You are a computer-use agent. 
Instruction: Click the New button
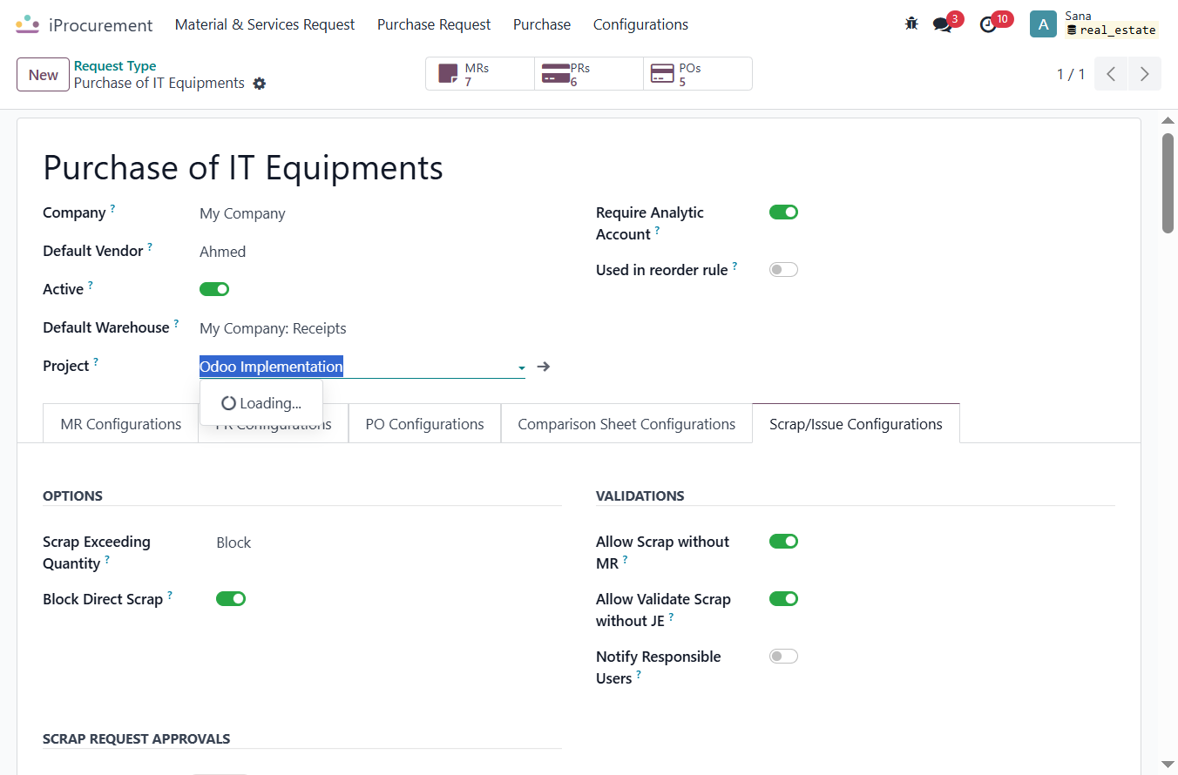pos(43,75)
